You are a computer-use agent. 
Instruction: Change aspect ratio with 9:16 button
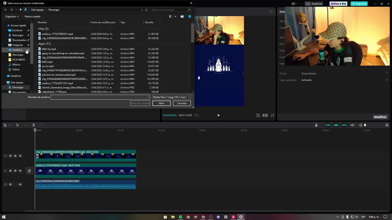pyautogui.click(x=265, y=115)
